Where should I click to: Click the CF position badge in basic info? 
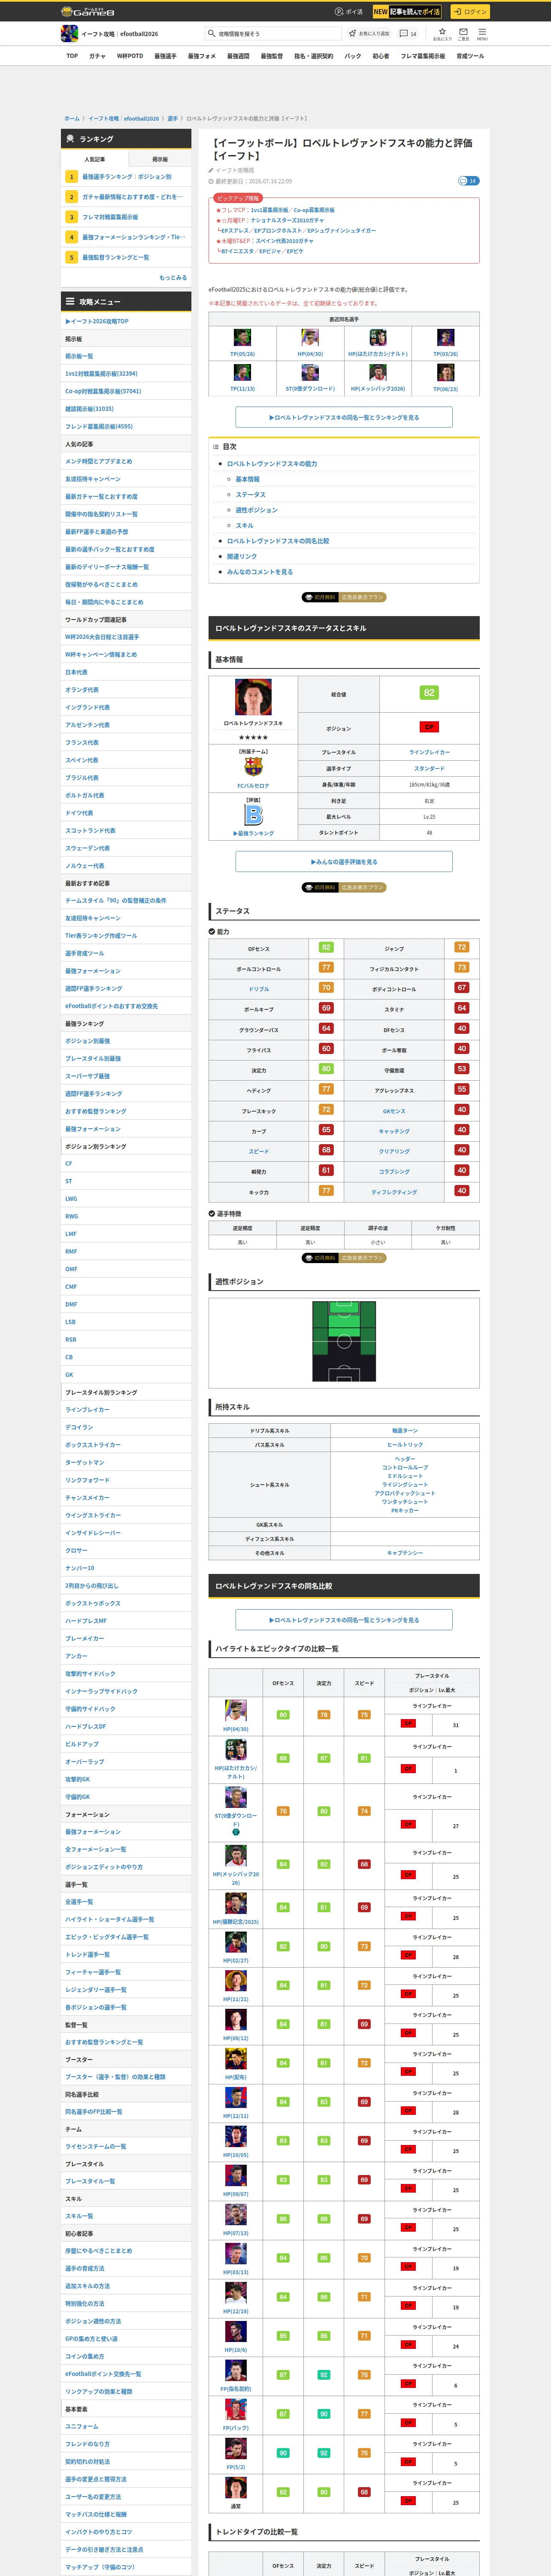click(x=429, y=727)
